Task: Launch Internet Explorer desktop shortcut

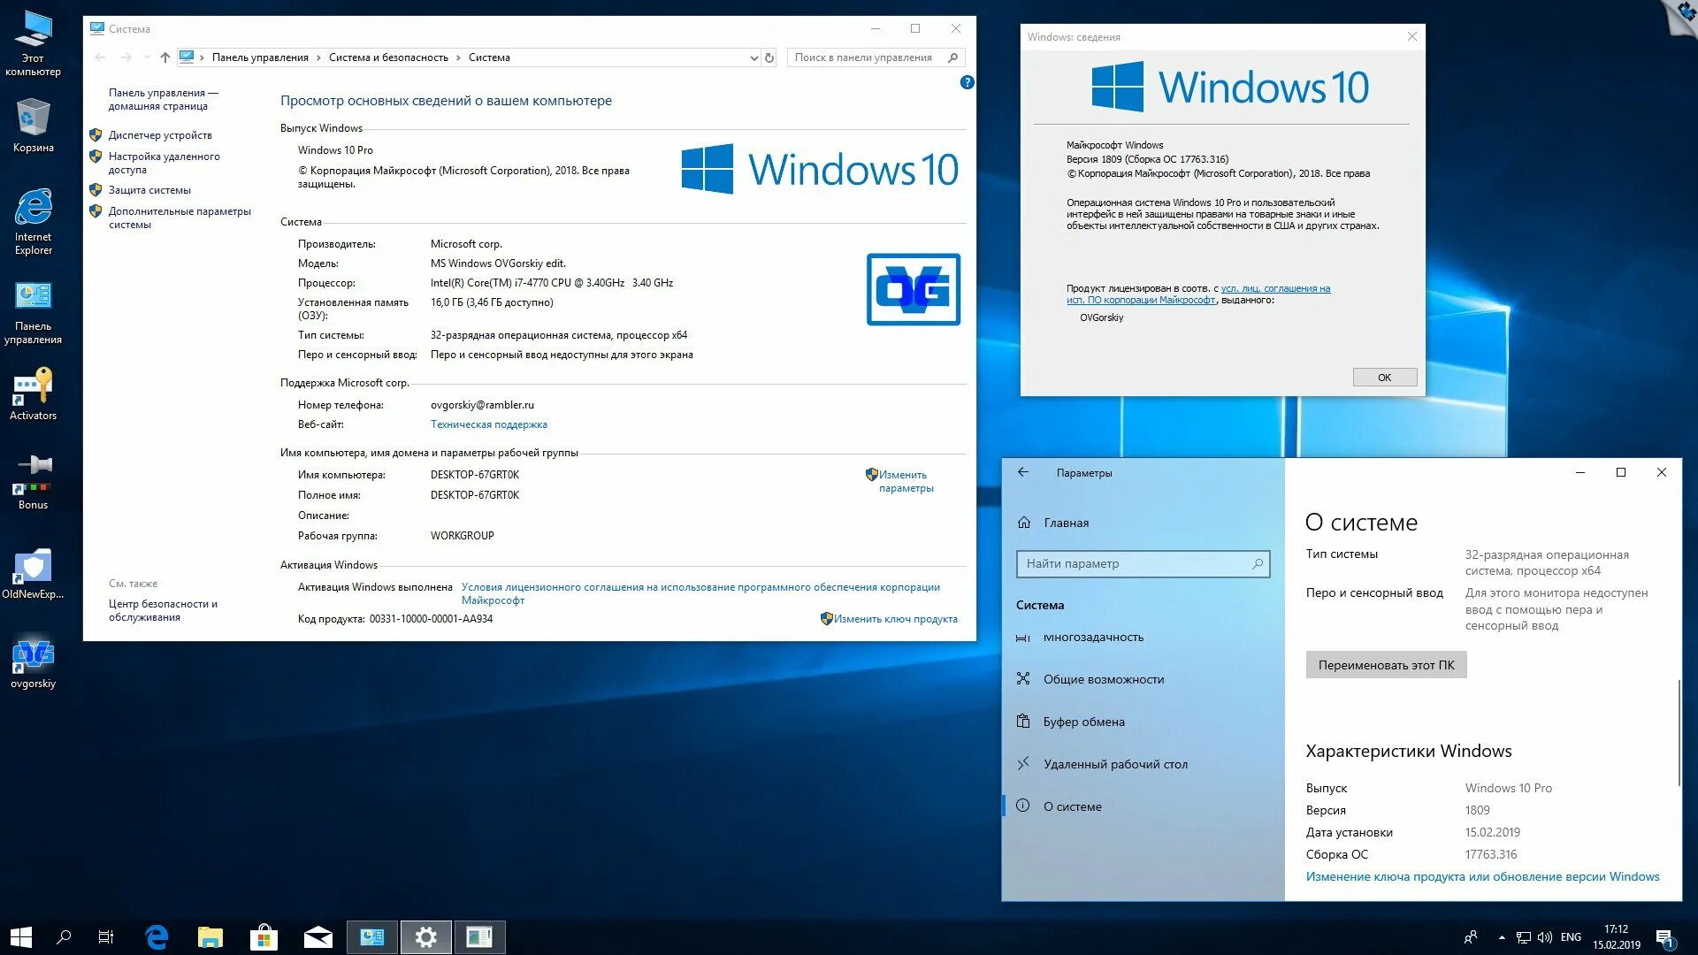Action: (33, 221)
